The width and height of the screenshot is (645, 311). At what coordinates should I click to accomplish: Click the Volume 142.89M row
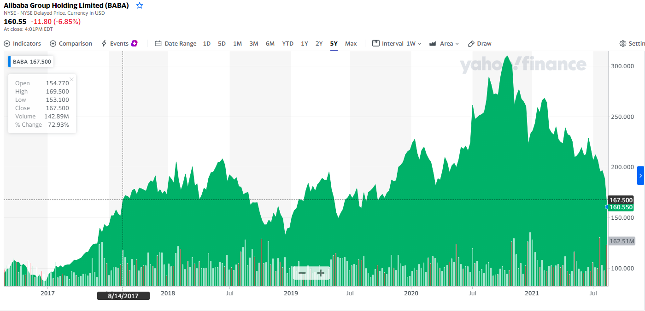42,116
